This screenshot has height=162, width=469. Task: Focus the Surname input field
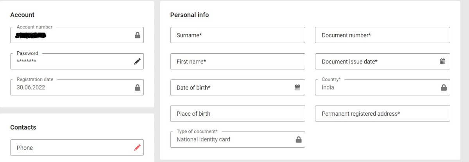click(x=238, y=35)
